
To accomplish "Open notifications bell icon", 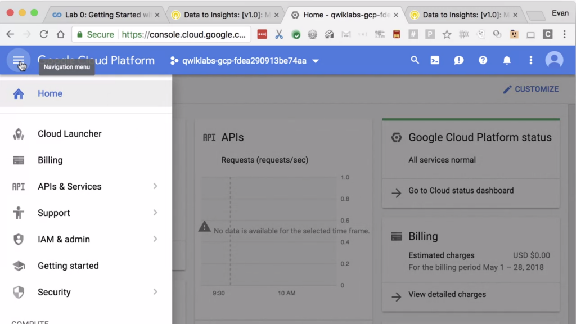I will click(x=507, y=60).
